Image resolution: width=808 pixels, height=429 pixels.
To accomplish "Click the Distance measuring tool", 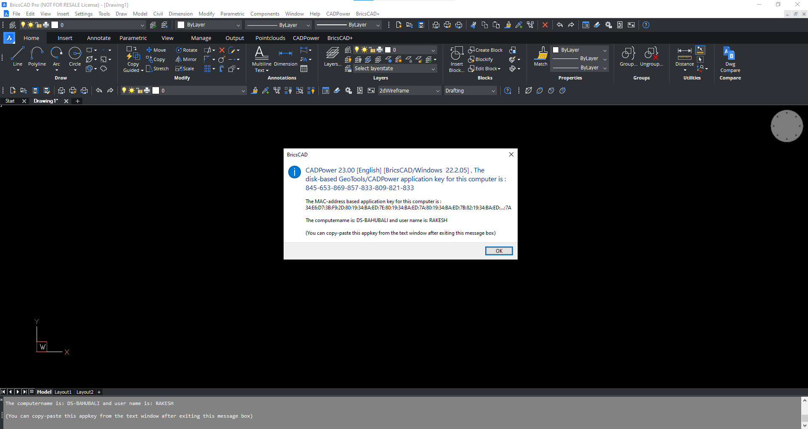I will click(x=684, y=56).
